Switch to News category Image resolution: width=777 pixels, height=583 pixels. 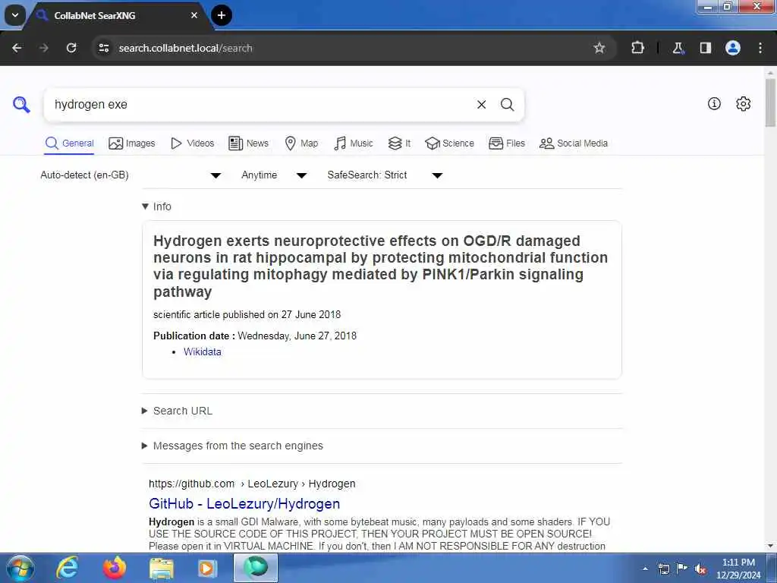[248, 143]
